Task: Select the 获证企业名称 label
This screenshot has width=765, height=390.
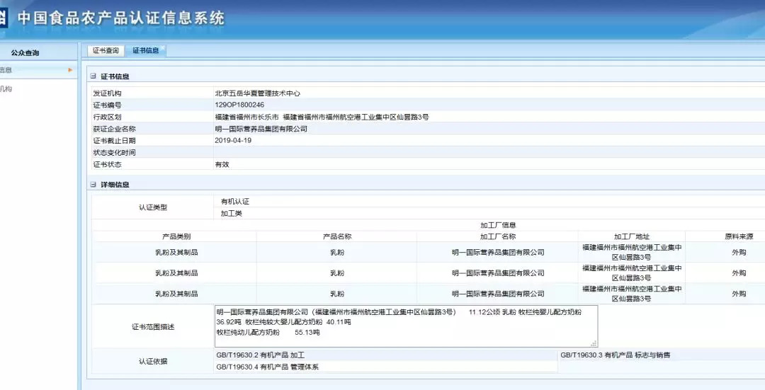Action: coord(115,129)
